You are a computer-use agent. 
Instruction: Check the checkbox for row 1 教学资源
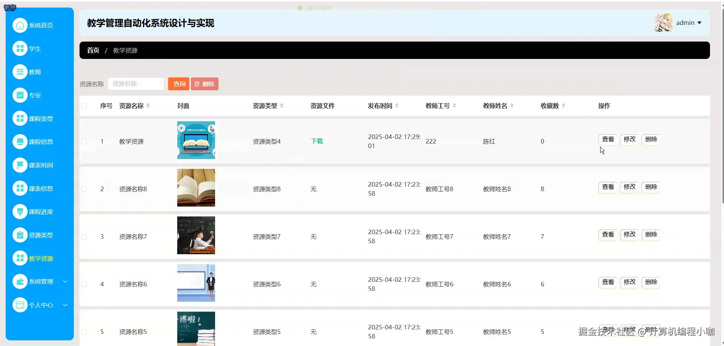(84, 142)
